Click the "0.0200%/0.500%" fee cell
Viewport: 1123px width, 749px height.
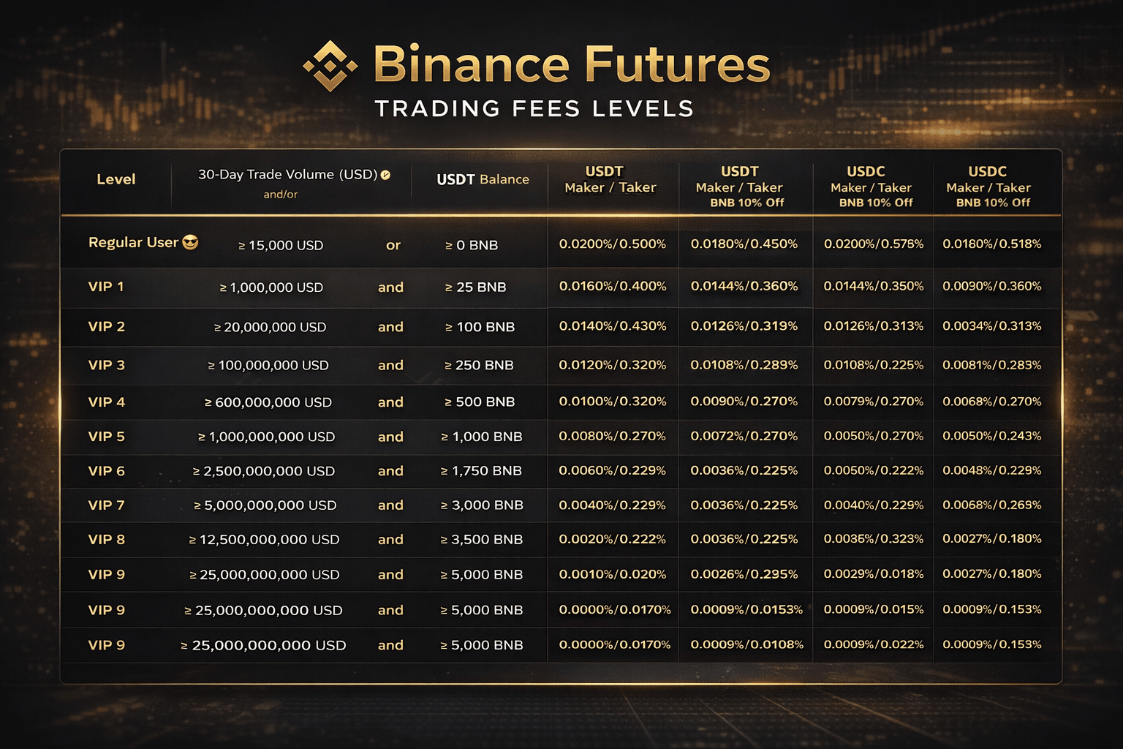pyautogui.click(x=613, y=244)
